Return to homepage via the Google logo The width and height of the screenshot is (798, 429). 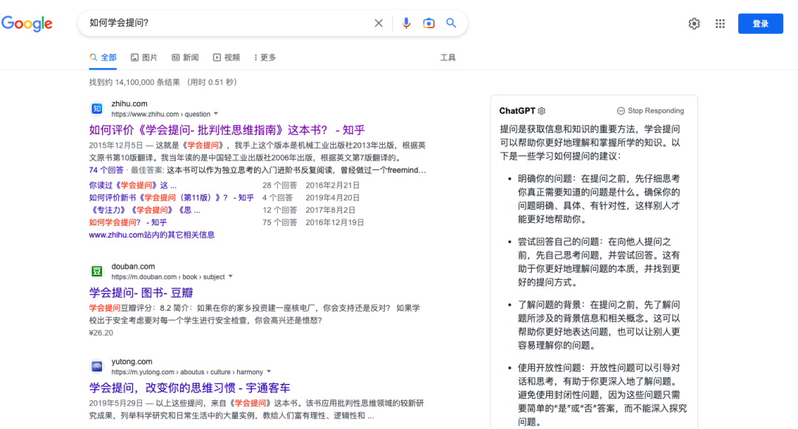[x=27, y=23]
